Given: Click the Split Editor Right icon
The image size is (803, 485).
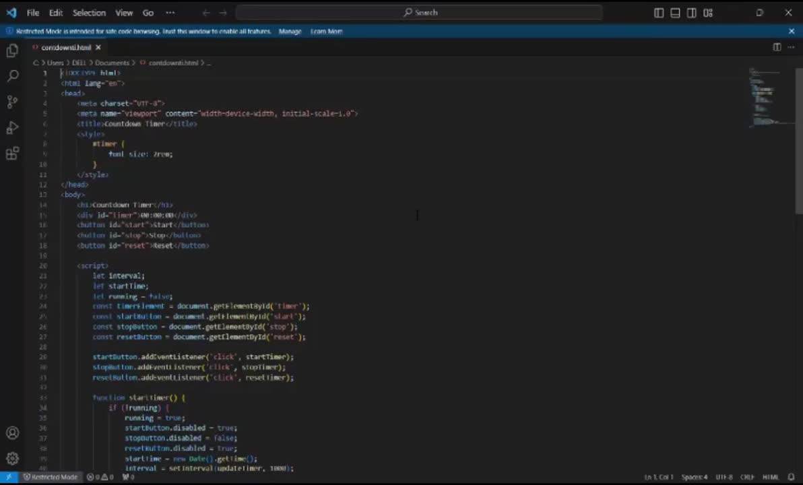Looking at the screenshot, I should 777,47.
